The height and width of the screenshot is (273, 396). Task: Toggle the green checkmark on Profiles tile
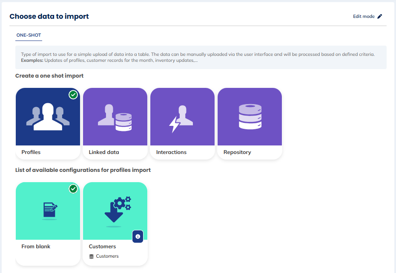click(x=73, y=95)
